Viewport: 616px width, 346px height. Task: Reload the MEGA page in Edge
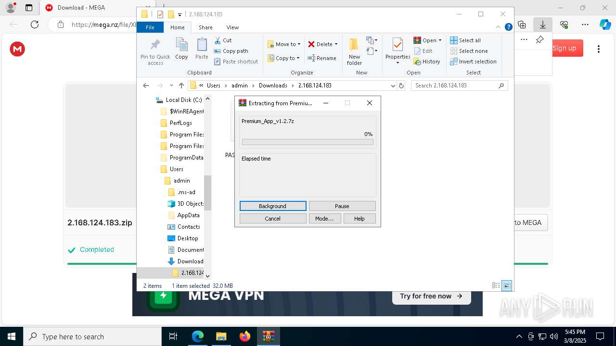[x=34, y=25]
